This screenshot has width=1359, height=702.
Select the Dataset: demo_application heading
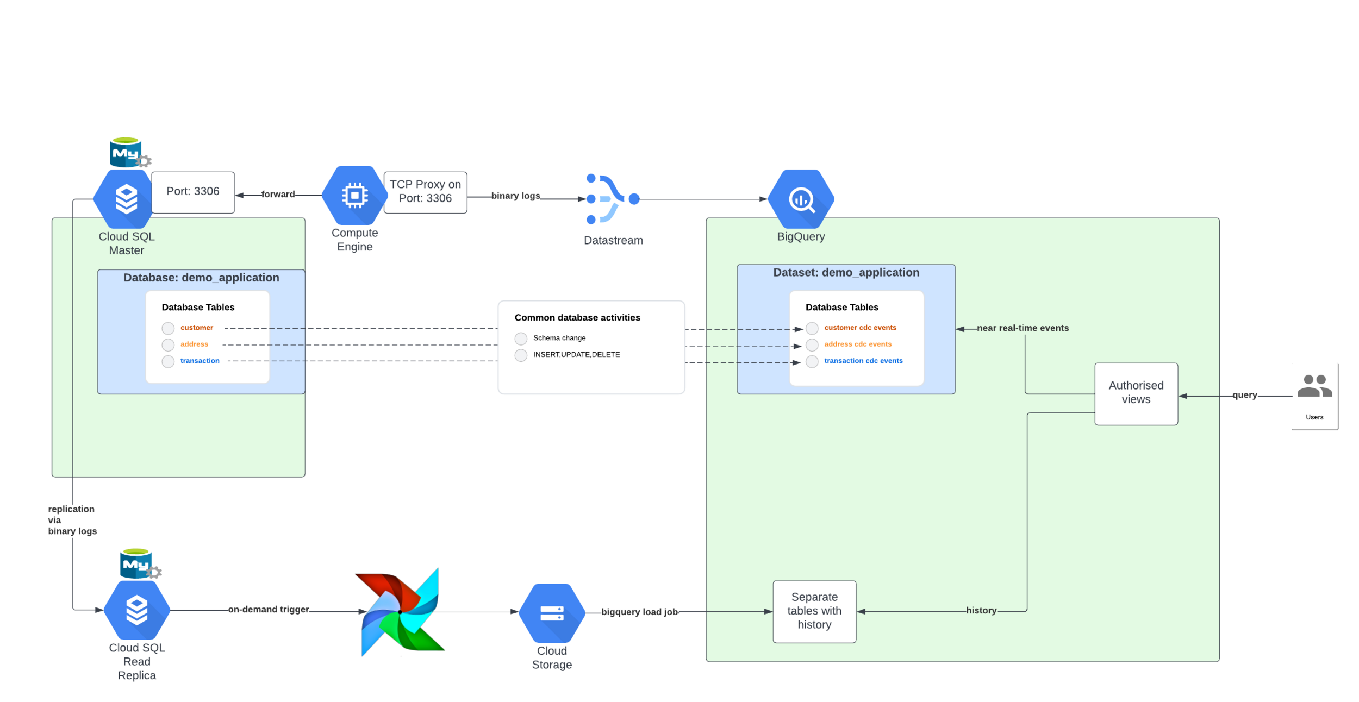pos(845,272)
